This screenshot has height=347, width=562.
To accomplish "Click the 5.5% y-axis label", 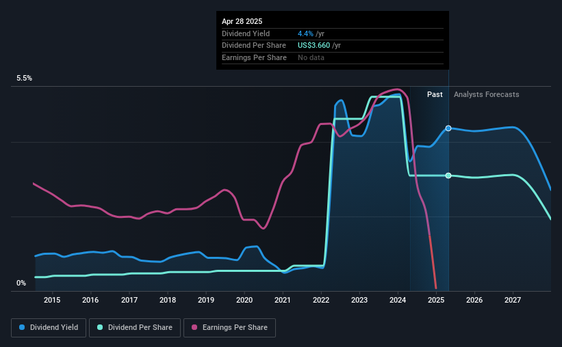I will [24, 79].
